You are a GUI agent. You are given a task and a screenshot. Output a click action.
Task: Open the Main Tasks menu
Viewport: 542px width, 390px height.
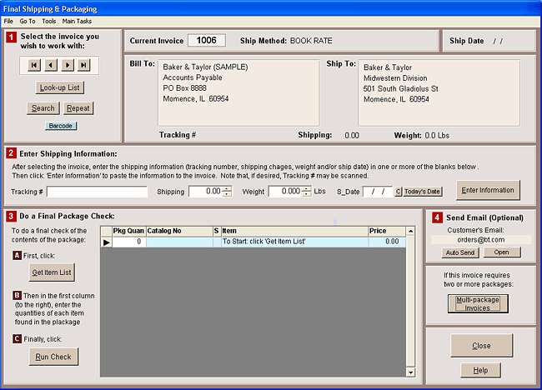point(78,21)
